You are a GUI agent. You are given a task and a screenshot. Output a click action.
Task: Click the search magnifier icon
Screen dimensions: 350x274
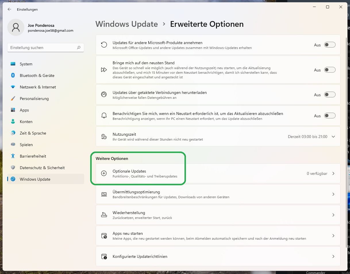point(79,48)
